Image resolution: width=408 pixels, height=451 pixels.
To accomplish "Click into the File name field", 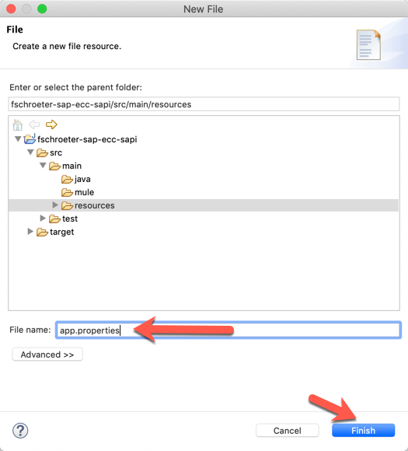I will pos(228,330).
